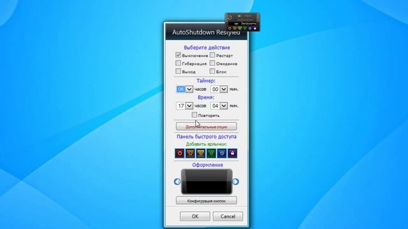Screen dimensions: 408x229
Task: Enable the Выход checkbox
Action: [x=178, y=71]
